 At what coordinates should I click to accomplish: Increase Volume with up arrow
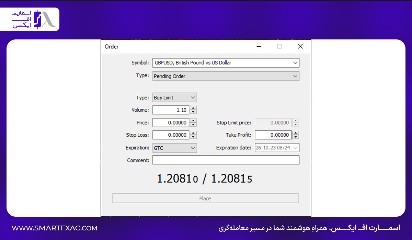pyautogui.click(x=193, y=108)
